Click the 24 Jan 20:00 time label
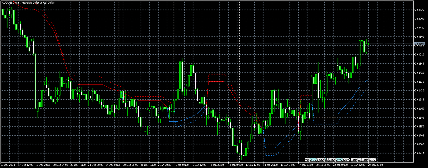This screenshot has width=428, height=168. tap(375, 165)
